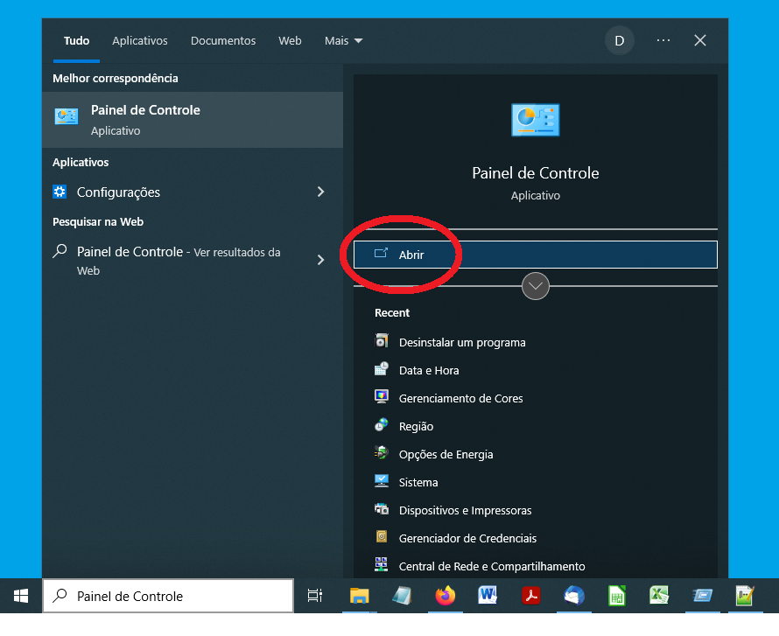The image size is (779, 636).
Task: Expand more actions with the down chevron
Action: point(536,286)
